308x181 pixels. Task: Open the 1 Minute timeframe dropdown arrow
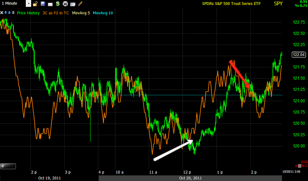[x=28, y=3]
